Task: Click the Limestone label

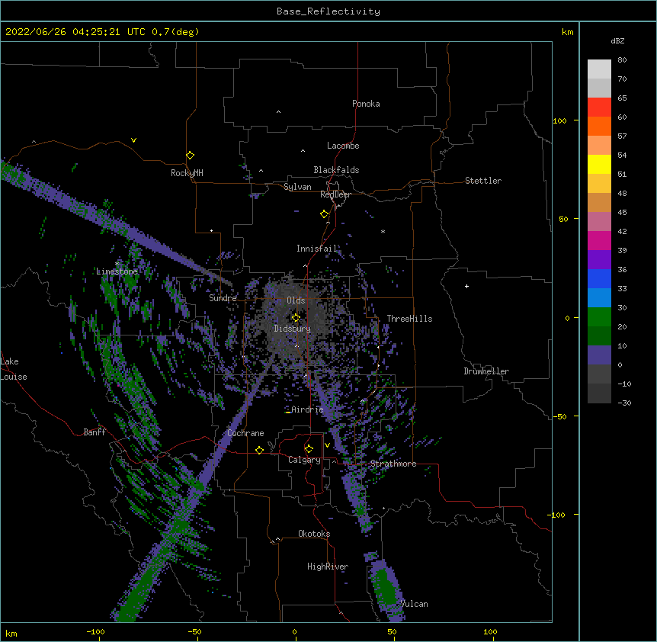Action: point(117,271)
